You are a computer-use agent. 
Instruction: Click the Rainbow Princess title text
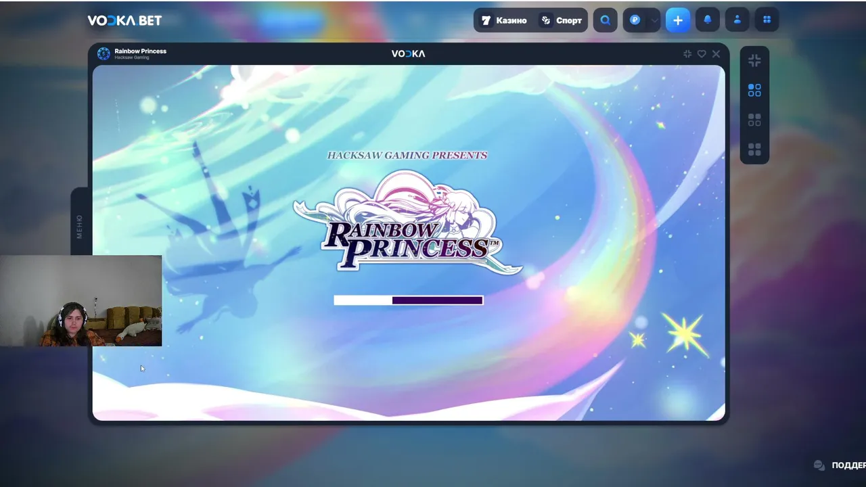point(140,51)
